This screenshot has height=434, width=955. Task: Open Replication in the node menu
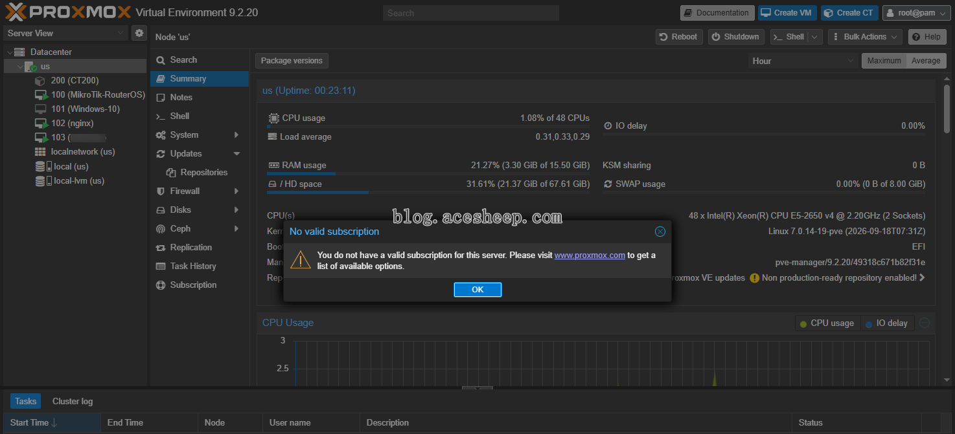point(200,248)
